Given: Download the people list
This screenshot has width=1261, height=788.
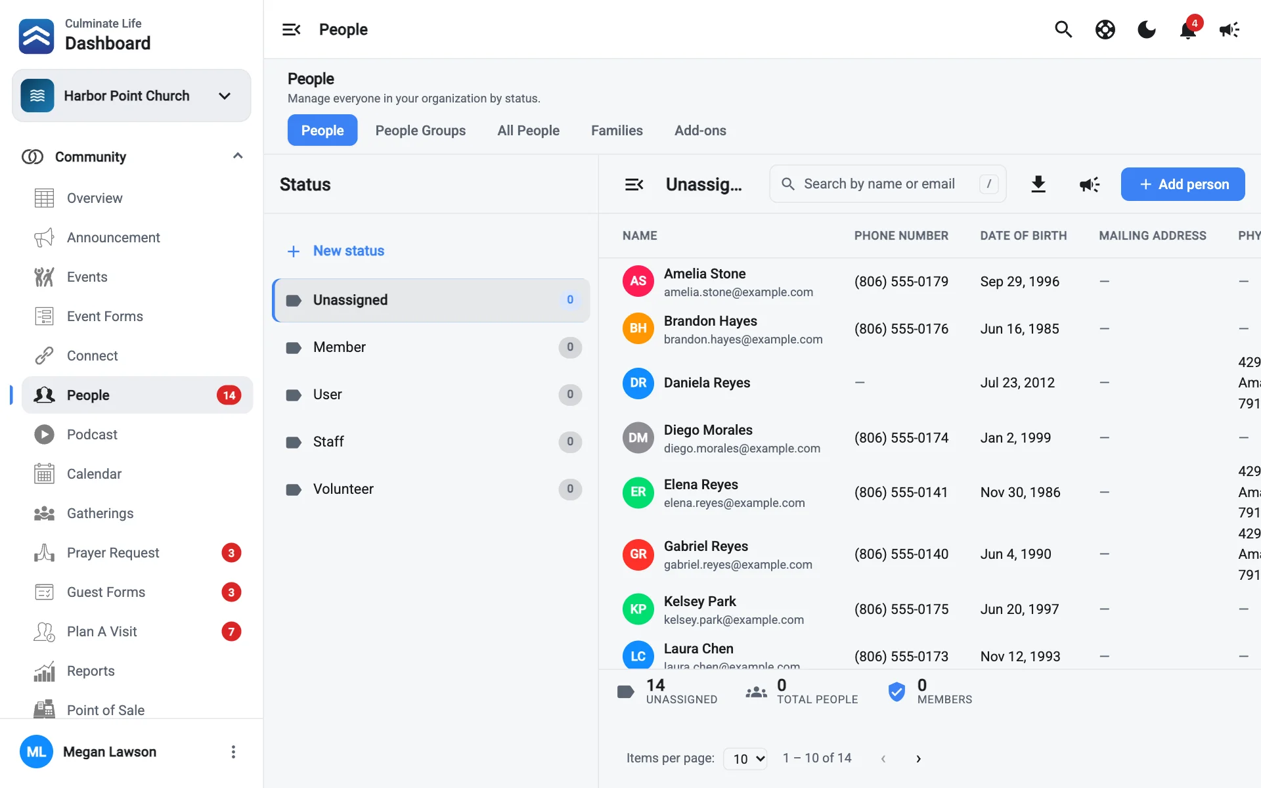Looking at the screenshot, I should pos(1038,185).
